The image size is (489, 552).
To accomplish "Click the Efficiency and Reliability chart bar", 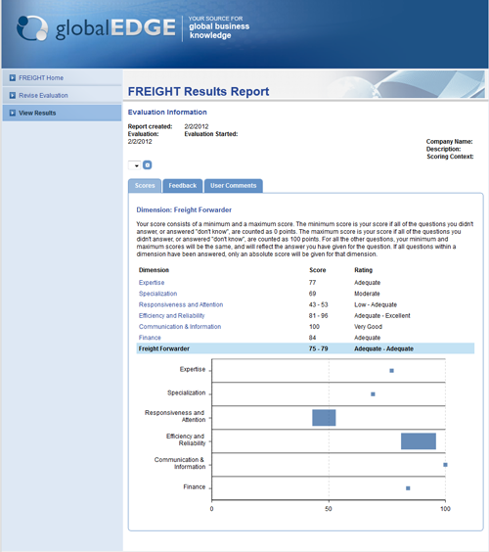I will [x=419, y=441].
